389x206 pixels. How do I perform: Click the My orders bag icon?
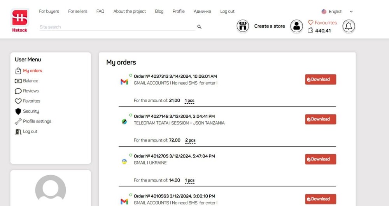(x=18, y=71)
